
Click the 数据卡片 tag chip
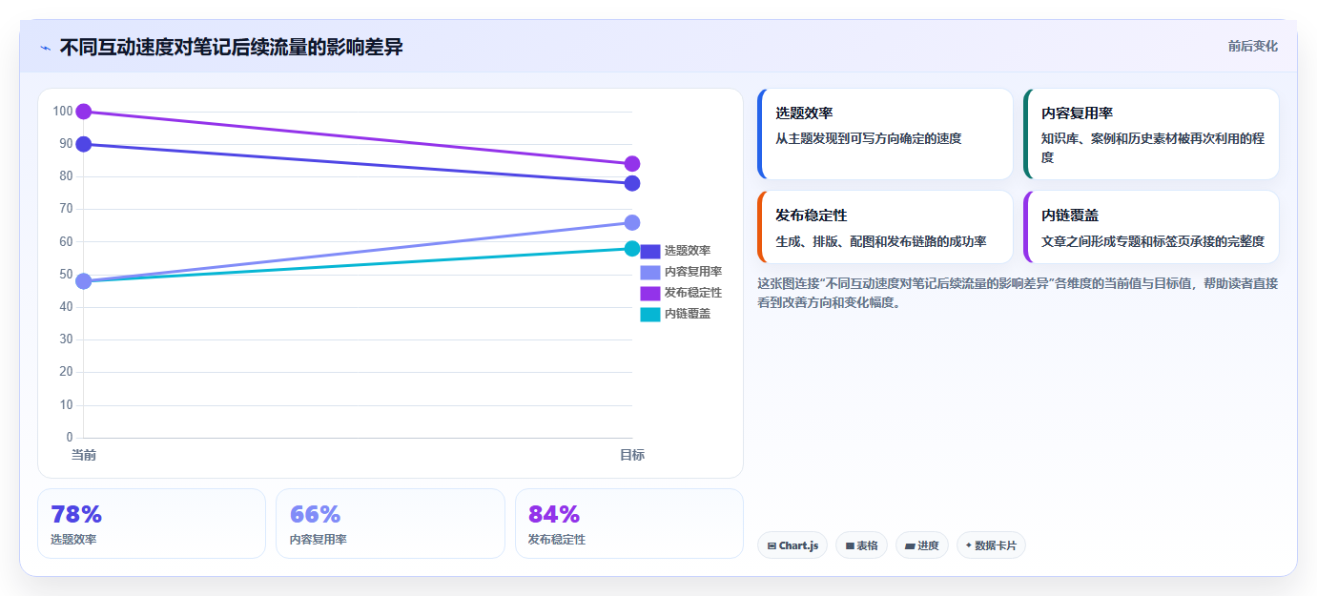tap(991, 545)
